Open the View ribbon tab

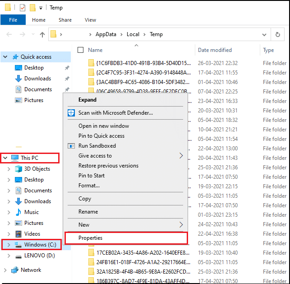click(90, 20)
